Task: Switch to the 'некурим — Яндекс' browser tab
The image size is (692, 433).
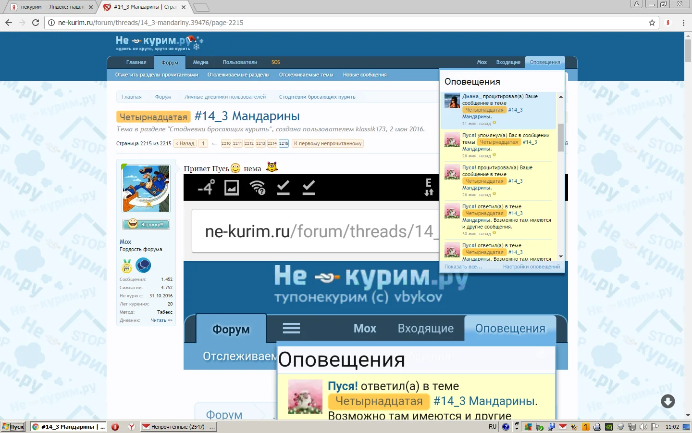Action: pos(51,7)
